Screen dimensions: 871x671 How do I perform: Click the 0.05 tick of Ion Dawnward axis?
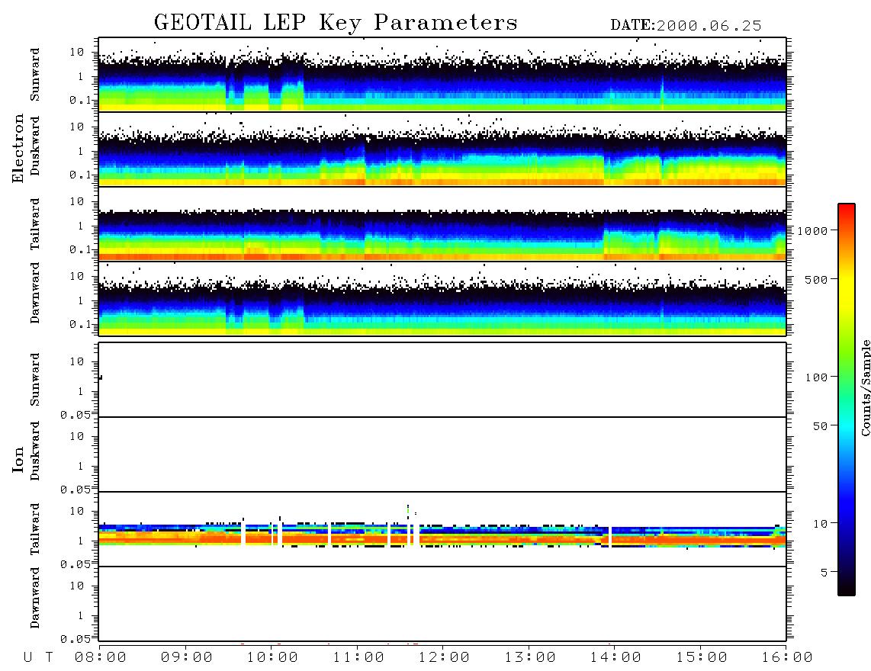(75, 639)
